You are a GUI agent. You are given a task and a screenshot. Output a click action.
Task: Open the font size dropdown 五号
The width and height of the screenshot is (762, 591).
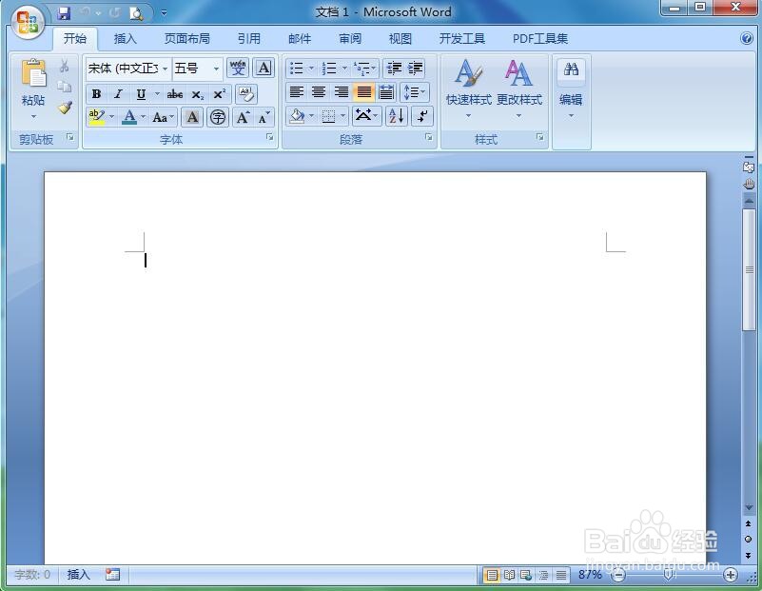(216, 69)
